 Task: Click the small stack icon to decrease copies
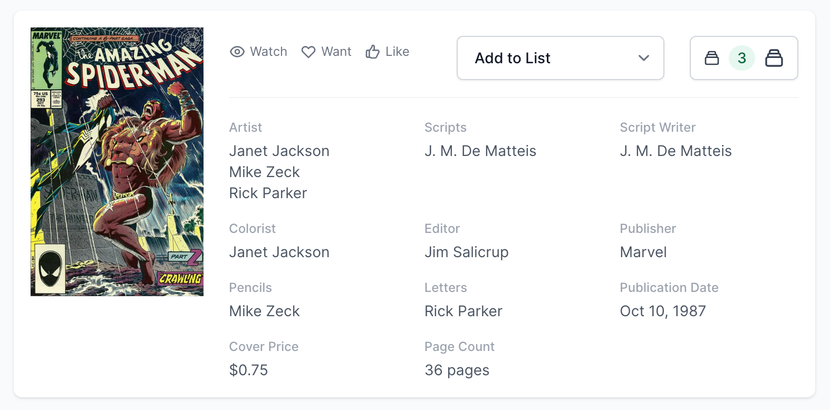[x=712, y=58]
